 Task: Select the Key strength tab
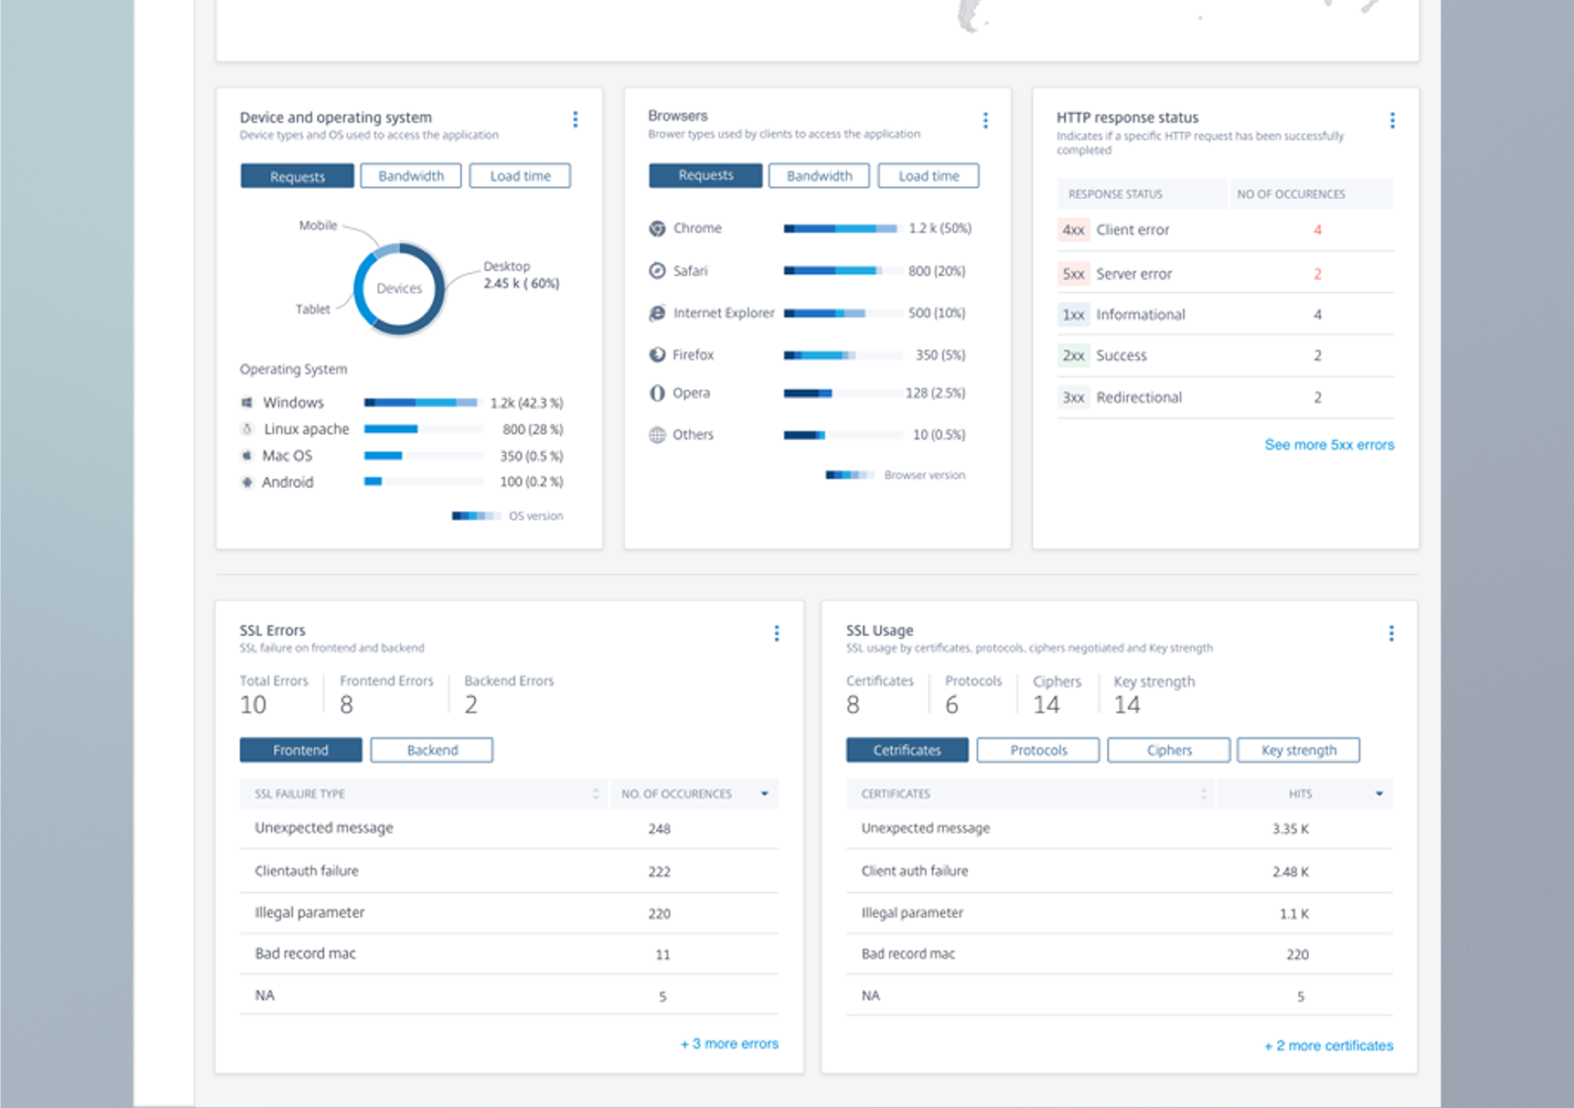pyautogui.click(x=1298, y=750)
